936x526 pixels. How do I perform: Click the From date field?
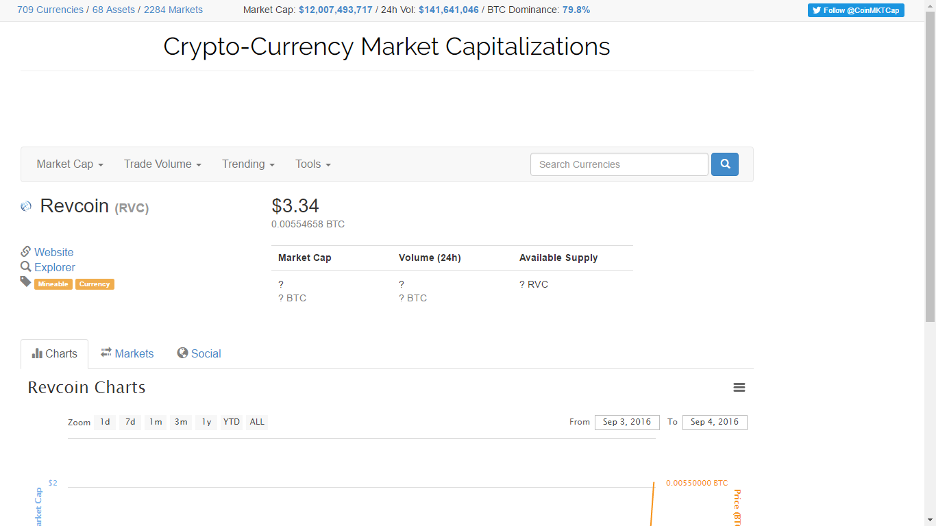click(627, 422)
